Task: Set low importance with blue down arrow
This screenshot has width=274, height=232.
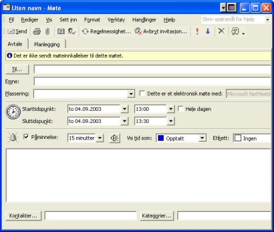Action: pos(208,32)
